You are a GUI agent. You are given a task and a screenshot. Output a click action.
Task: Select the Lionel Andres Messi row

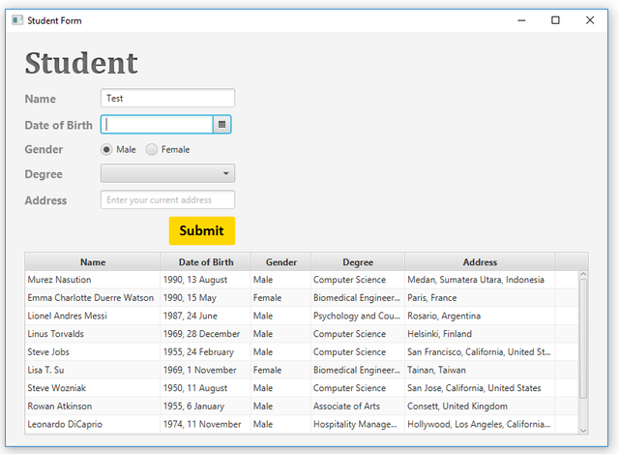[302, 316]
